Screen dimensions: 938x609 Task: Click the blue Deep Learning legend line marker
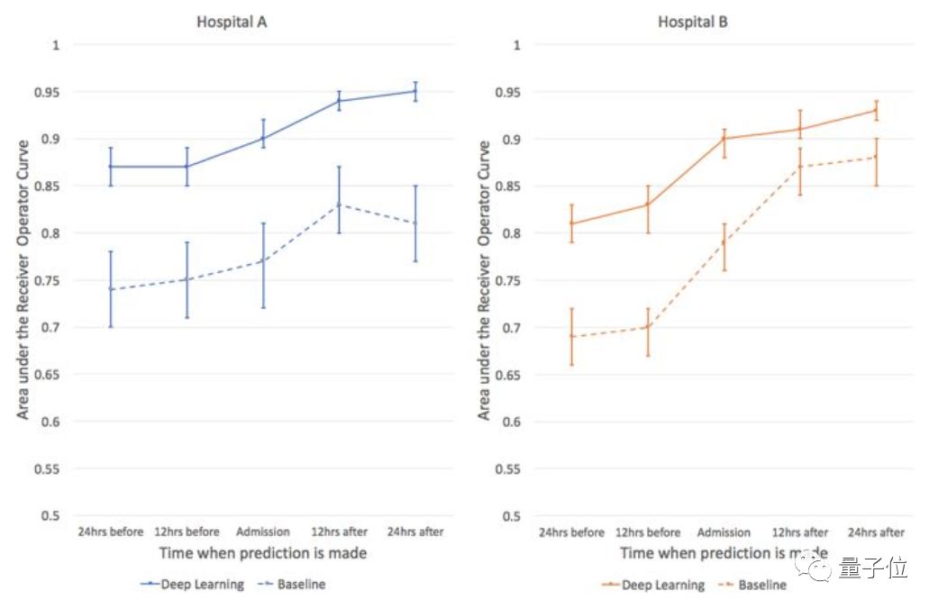(x=150, y=585)
